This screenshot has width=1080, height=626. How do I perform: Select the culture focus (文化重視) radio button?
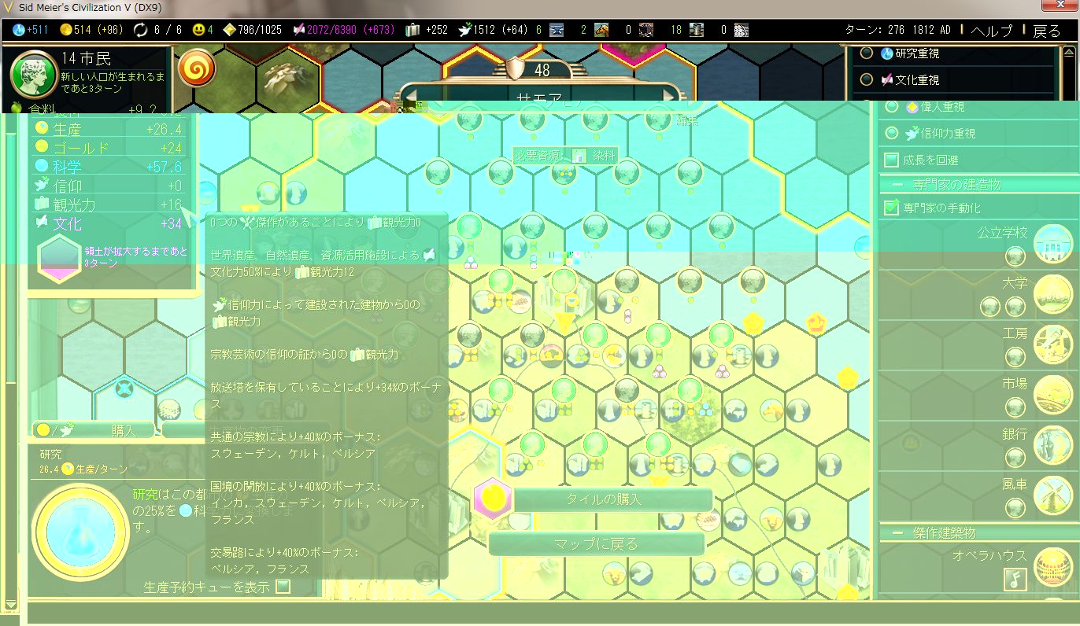pos(867,79)
